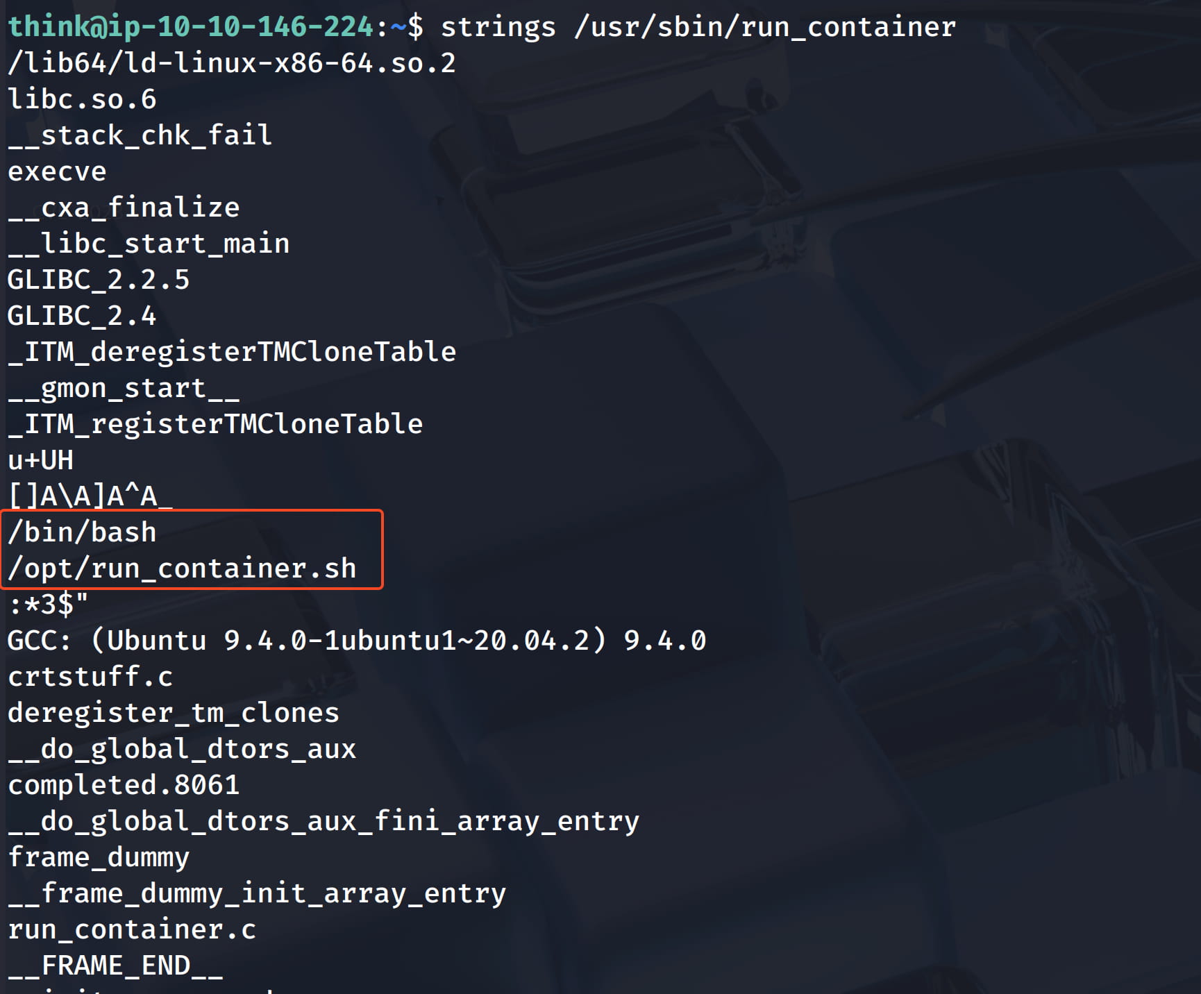The height and width of the screenshot is (994, 1201).
Task: Click the __FRAME_END__ line
Action: click(115, 966)
